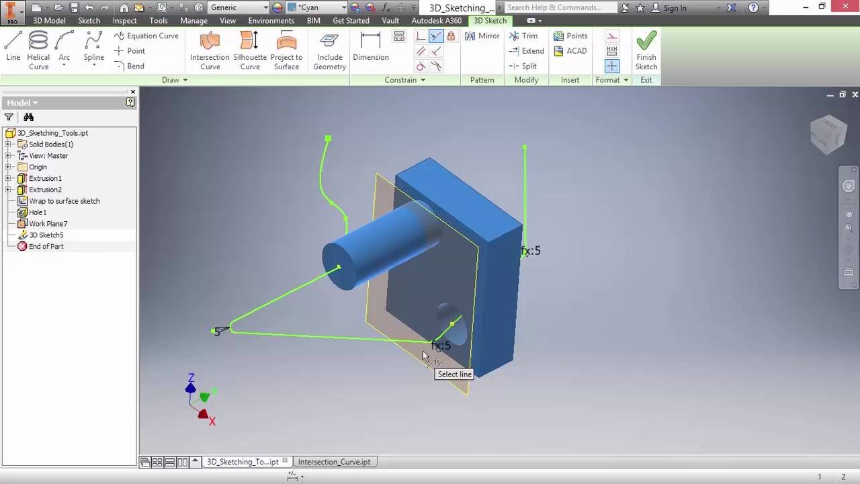Viewport: 860px width, 484px height.
Task: Click the navigation wheel button
Action: [x=849, y=187]
